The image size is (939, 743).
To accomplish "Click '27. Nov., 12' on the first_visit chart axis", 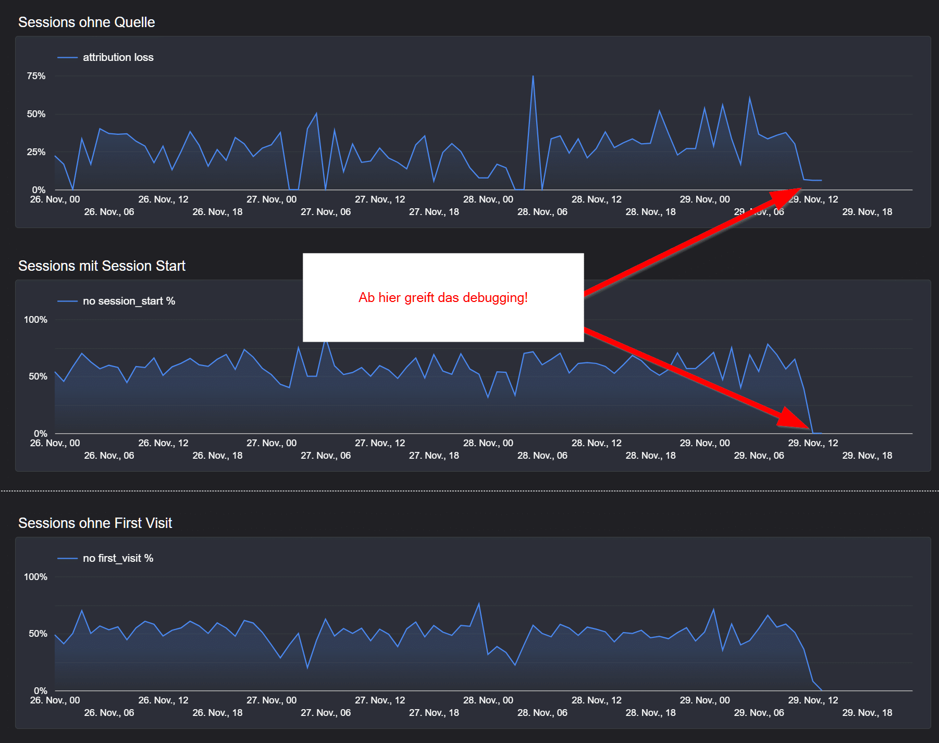I will [379, 700].
